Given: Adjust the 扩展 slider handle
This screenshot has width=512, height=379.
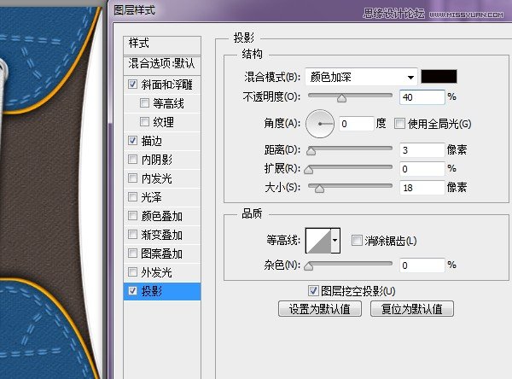Looking at the screenshot, I should coord(309,170).
